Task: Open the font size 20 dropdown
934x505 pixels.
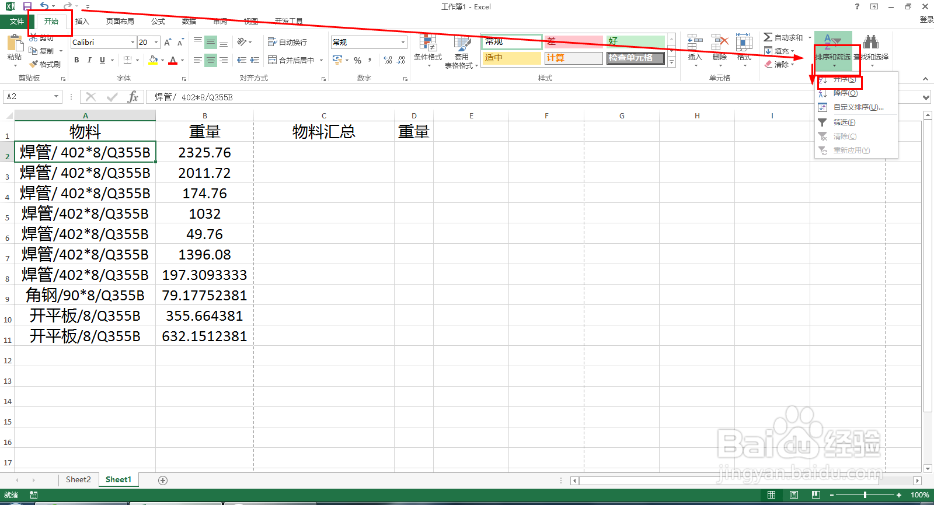Action: (x=156, y=42)
